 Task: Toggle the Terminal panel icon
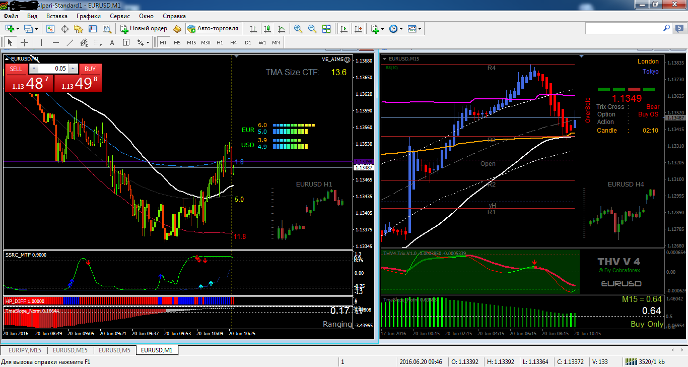[x=93, y=29]
